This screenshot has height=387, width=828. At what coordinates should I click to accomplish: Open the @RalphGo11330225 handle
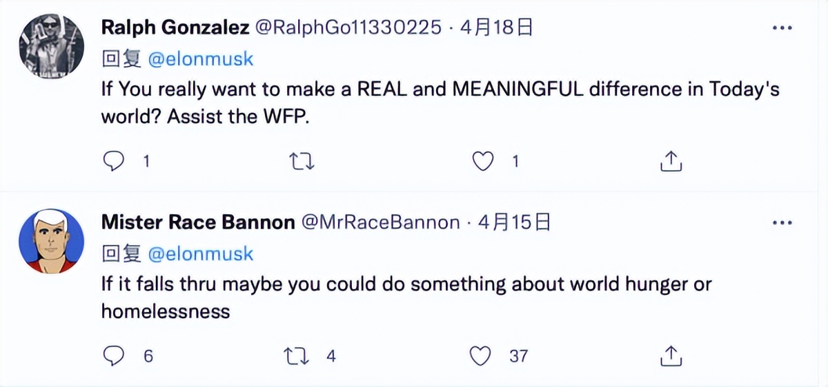click(348, 28)
